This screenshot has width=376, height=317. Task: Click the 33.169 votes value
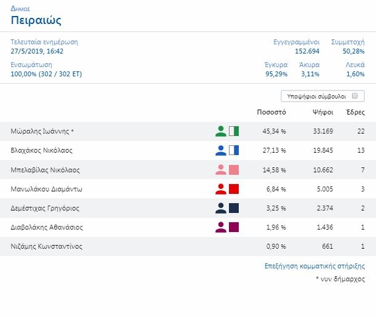tap(323, 131)
